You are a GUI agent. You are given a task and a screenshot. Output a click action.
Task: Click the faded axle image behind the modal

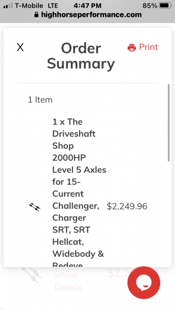[31, 276]
